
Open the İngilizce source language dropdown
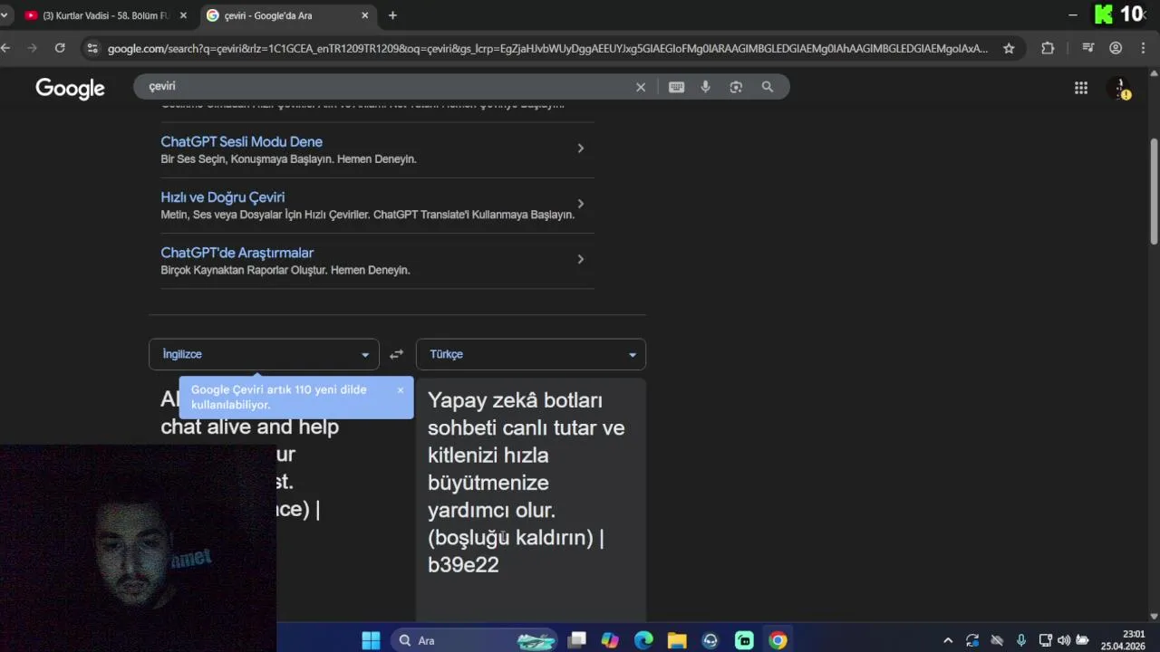264,354
